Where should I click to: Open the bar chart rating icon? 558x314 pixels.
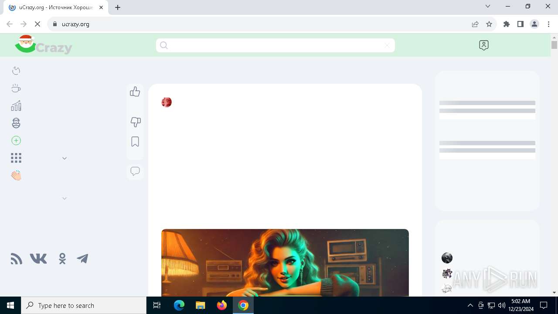pyautogui.click(x=16, y=106)
